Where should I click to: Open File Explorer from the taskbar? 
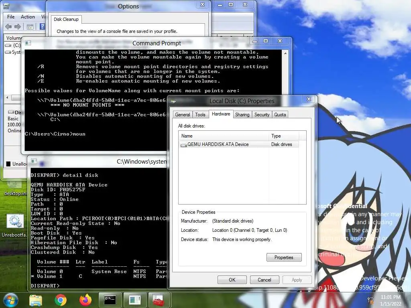pyautogui.click(x=36, y=300)
